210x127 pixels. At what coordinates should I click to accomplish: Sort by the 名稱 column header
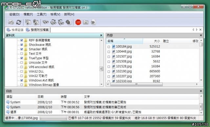pyautogui.click(x=125, y=41)
